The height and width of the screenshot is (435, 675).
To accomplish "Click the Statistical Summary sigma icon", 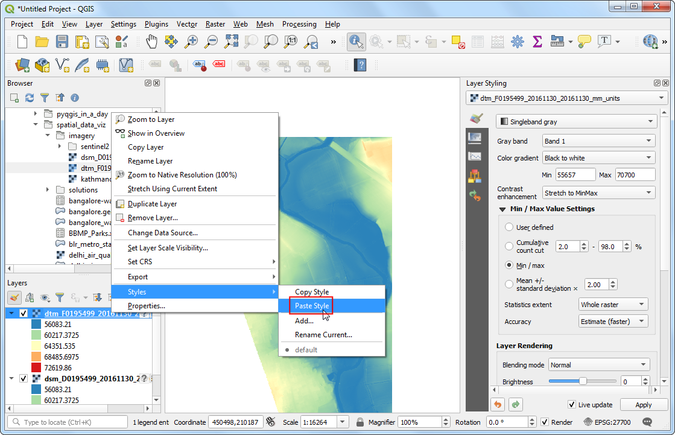I will pyautogui.click(x=537, y=42).
